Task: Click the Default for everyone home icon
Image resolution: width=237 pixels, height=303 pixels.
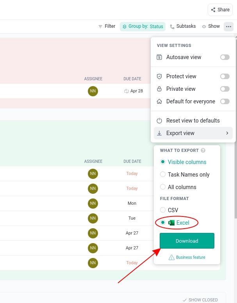Action: click(x=159, y=101)
